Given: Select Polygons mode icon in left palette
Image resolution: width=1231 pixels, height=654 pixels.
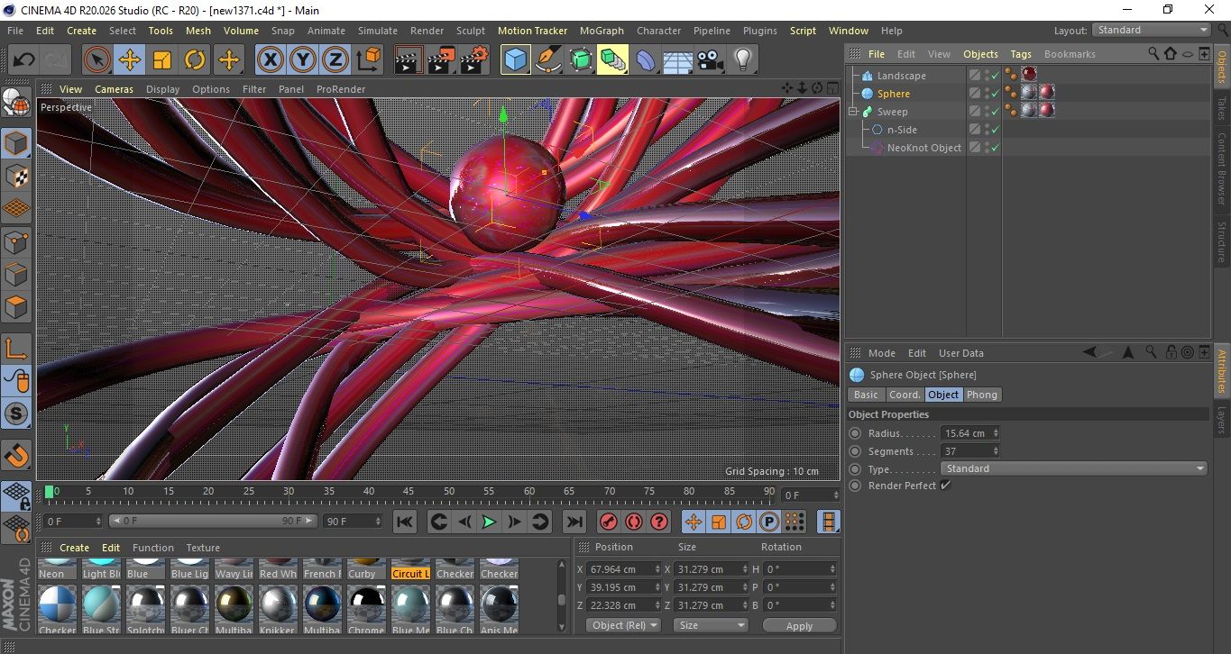Looking at the screenshot, I should point(16,307).
